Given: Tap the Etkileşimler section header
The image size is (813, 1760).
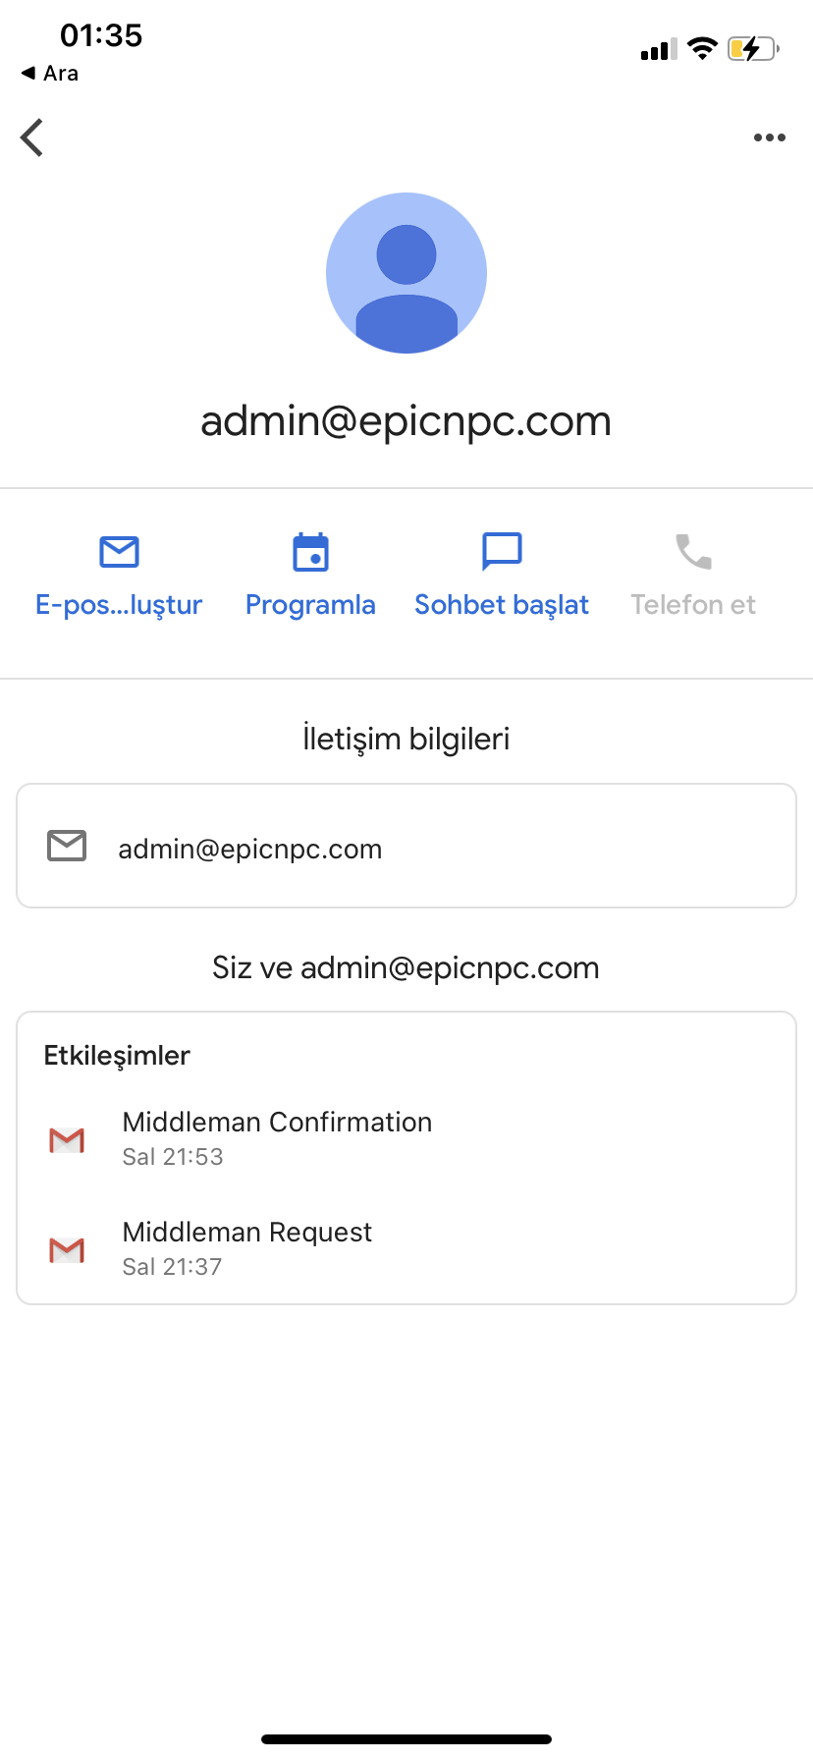Looking at the screenshot, I should (117, 1056).
